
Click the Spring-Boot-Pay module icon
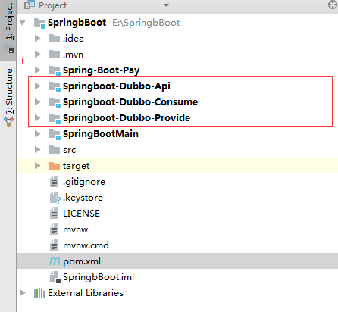[55, 71]
